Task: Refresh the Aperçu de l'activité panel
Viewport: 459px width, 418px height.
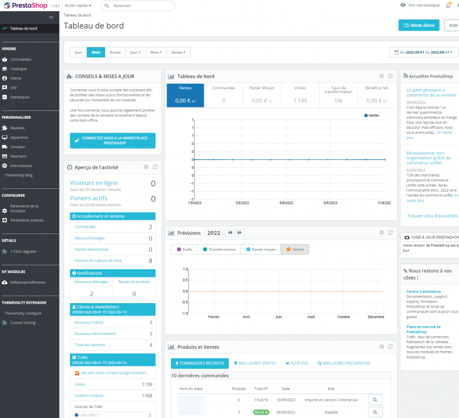Action: 155,167
